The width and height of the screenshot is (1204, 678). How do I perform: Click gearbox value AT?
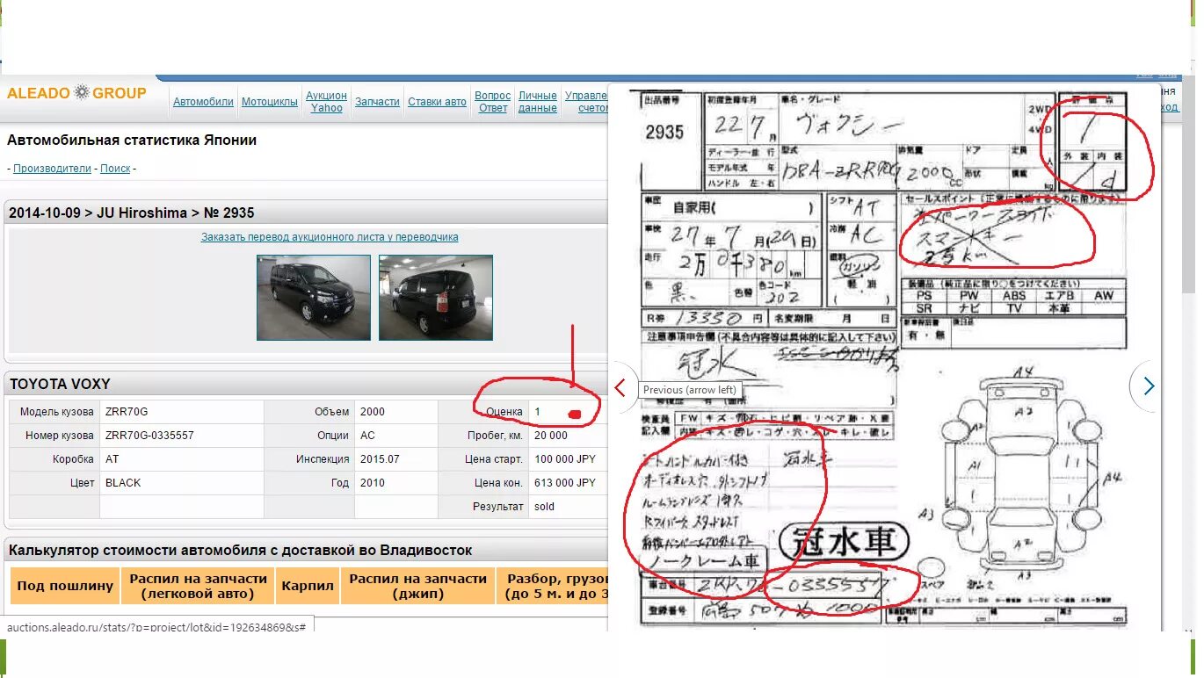point(112,459)
